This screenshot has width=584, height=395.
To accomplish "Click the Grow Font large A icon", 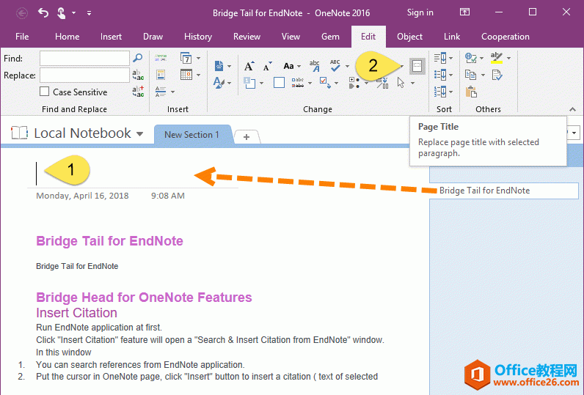I will (x=249, y=66).
